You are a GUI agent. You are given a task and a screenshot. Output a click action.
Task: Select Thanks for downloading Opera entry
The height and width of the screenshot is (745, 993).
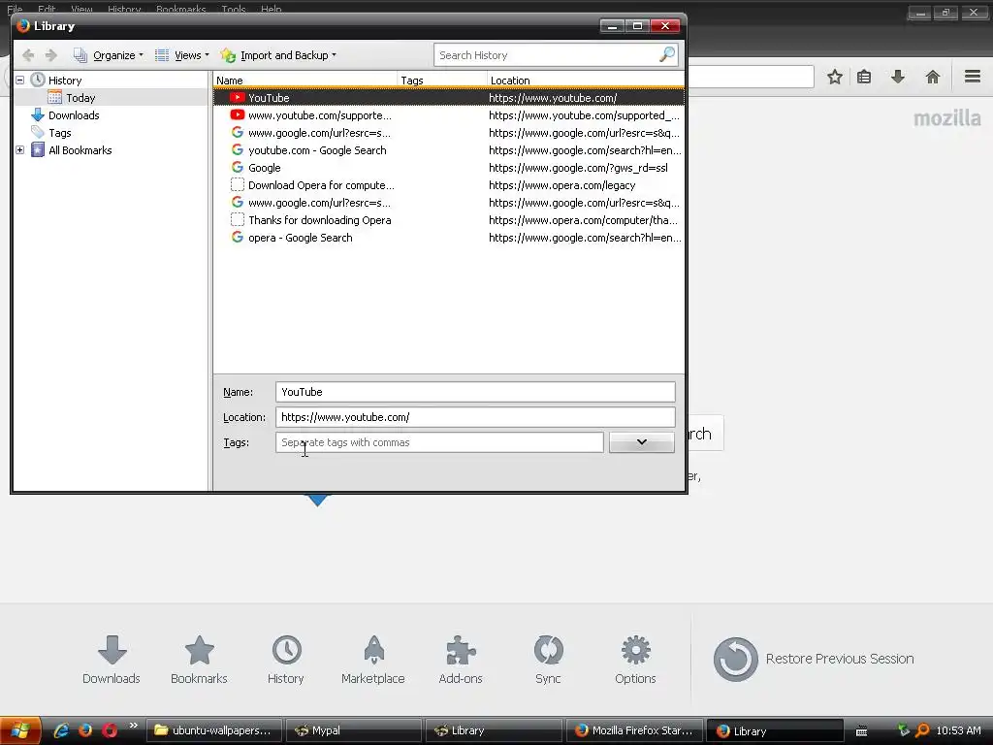[x=449, y=220]
